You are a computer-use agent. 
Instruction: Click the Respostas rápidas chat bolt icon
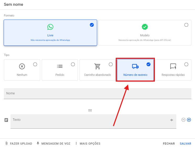point(173,66)
